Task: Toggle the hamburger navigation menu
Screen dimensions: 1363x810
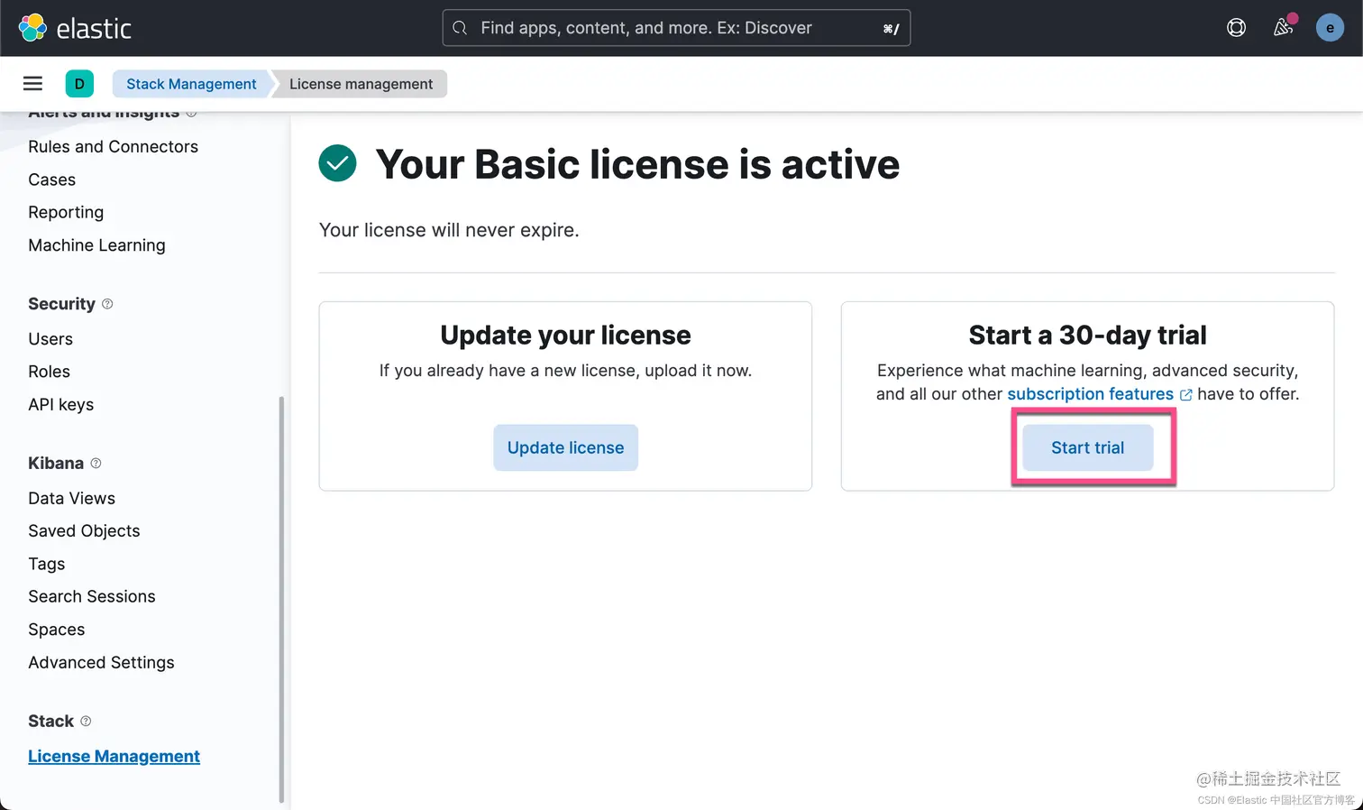Action: point(32,84)
